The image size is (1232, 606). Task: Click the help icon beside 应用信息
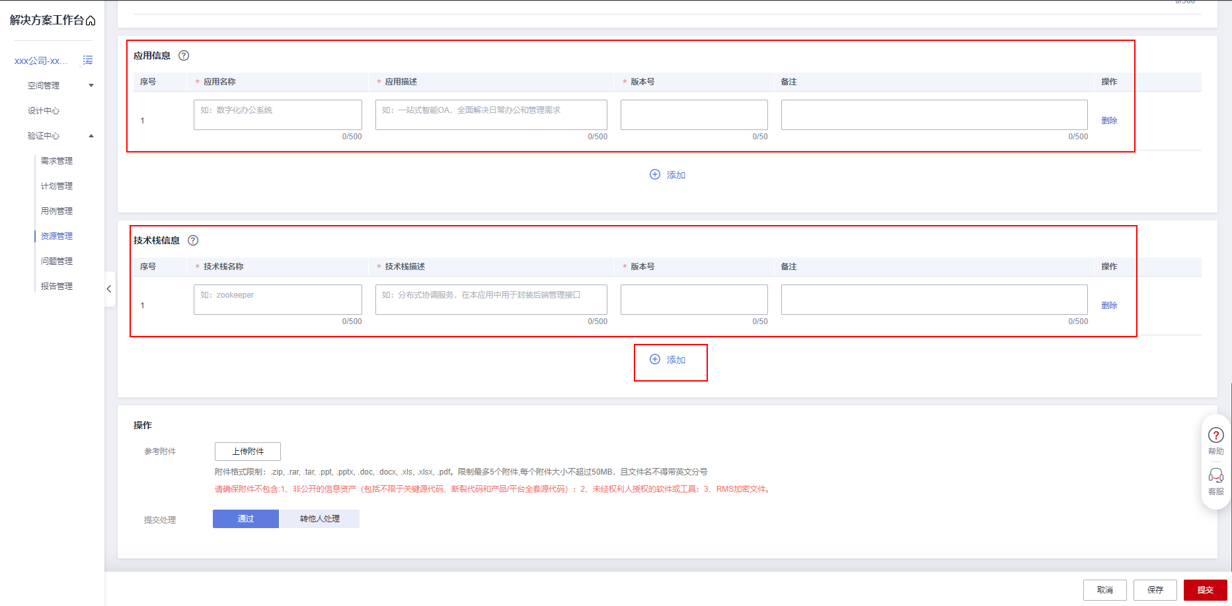tap(184, 55)
